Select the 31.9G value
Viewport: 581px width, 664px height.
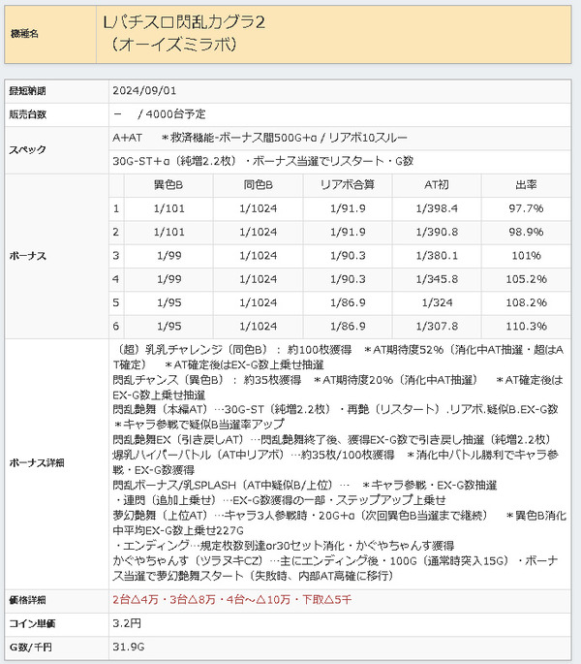point(129,648)
